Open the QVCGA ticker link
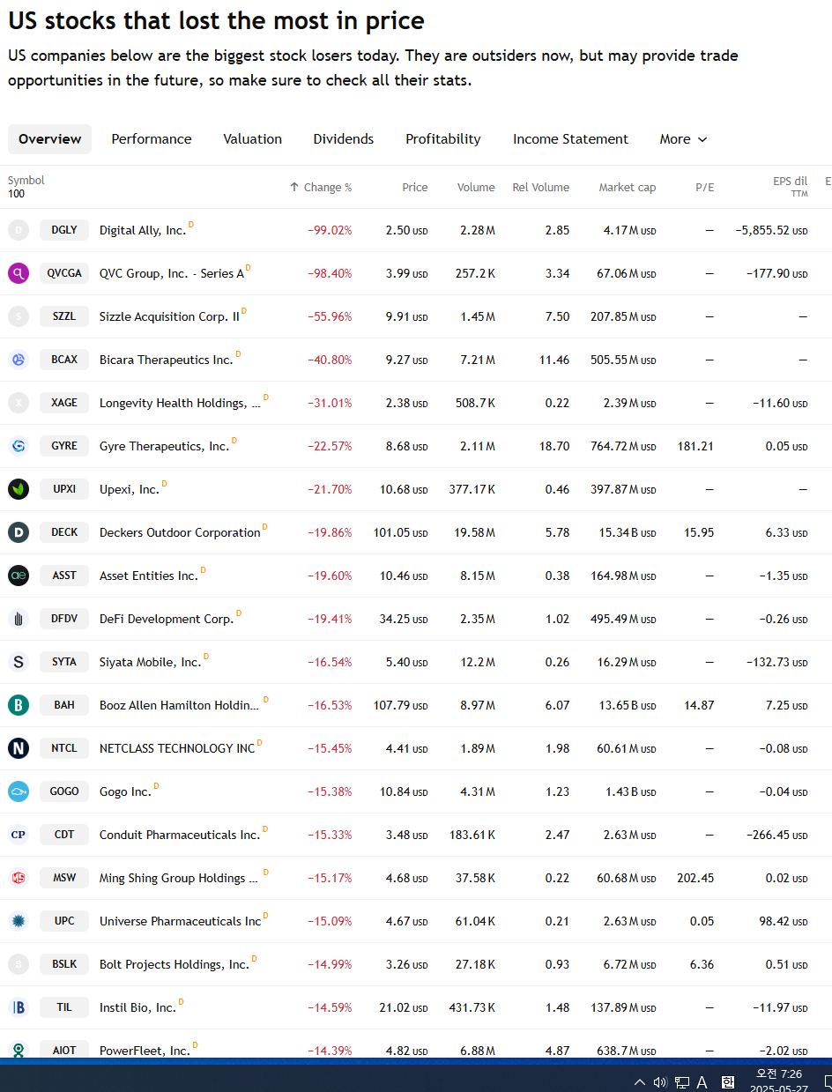Image resolution: width=832 pixels, height=1092 pixels. pos(64,273)
